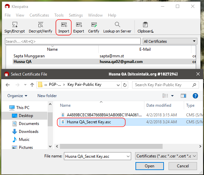Click the Kleopatra app icon in title bar
The width and height of the screenshot is (204, 175).
click(x=7, y=6)
